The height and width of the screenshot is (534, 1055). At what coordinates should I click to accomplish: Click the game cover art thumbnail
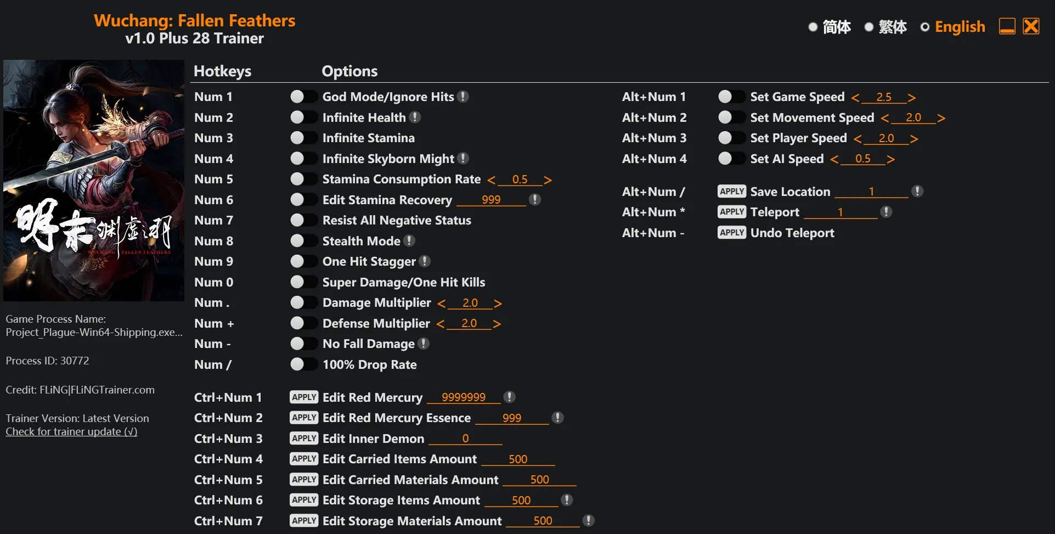94,181
